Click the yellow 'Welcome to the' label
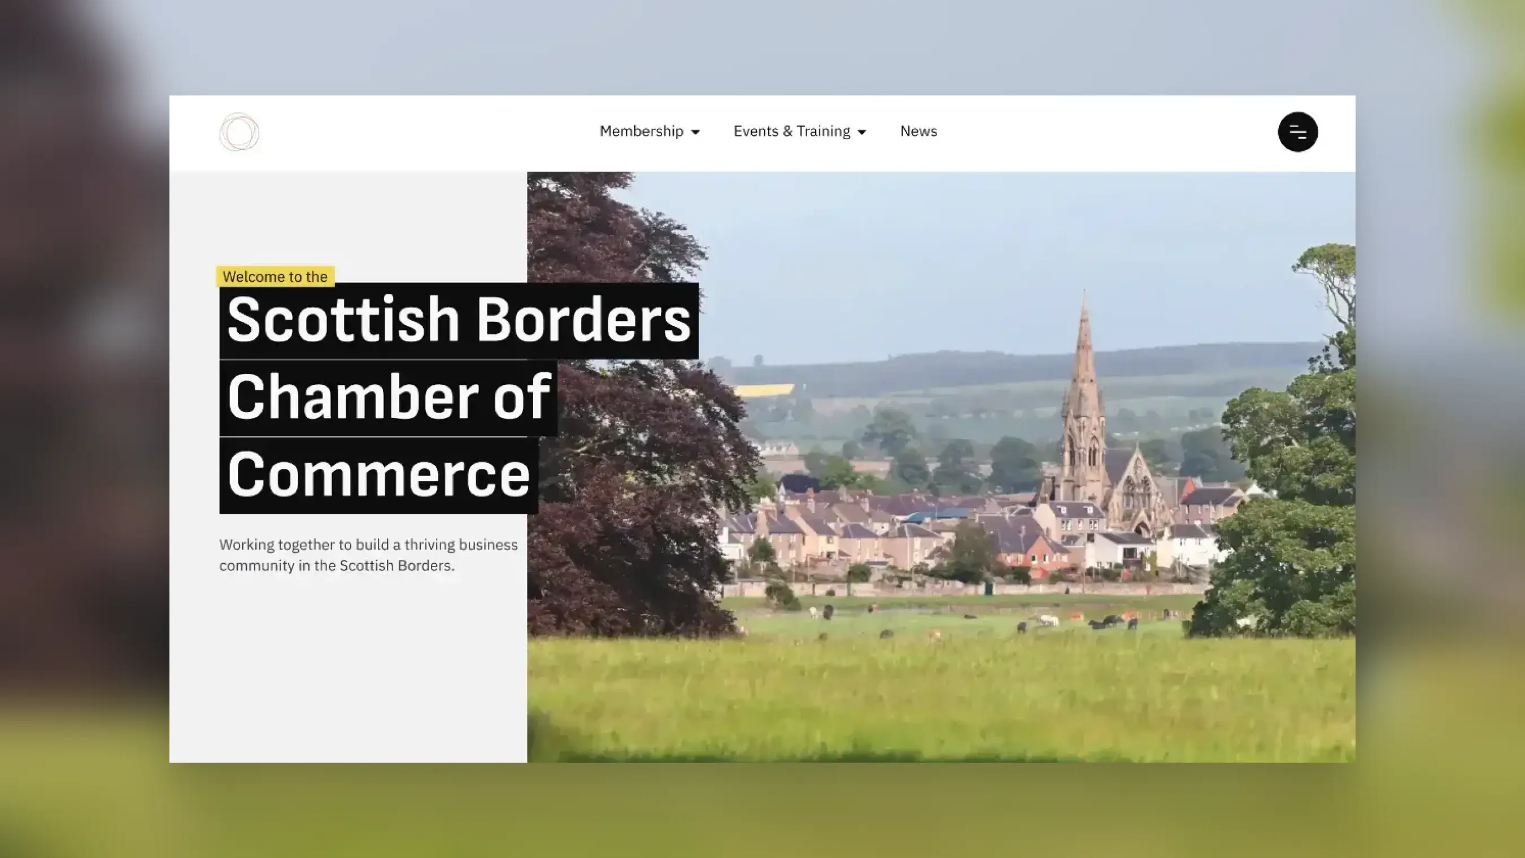Image resolution: width=1525 pixels, height=858 pixels. coord(275,277)
